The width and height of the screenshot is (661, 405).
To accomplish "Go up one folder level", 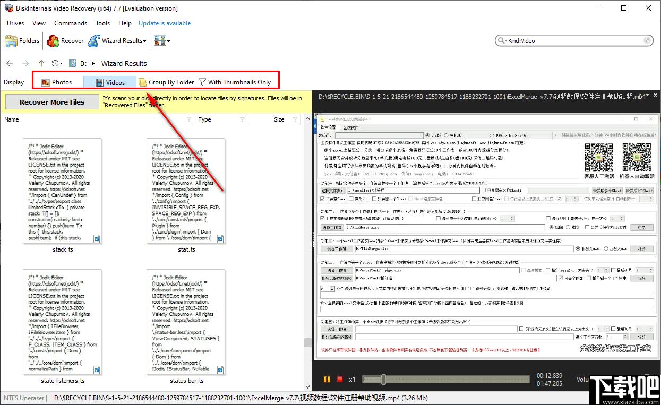I will click(x=41, y=63).
